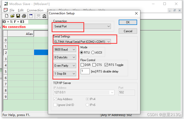Close the Mbslave1 child window
The height and width of the screenshot is (119, 184).
(x=179, y=11)
